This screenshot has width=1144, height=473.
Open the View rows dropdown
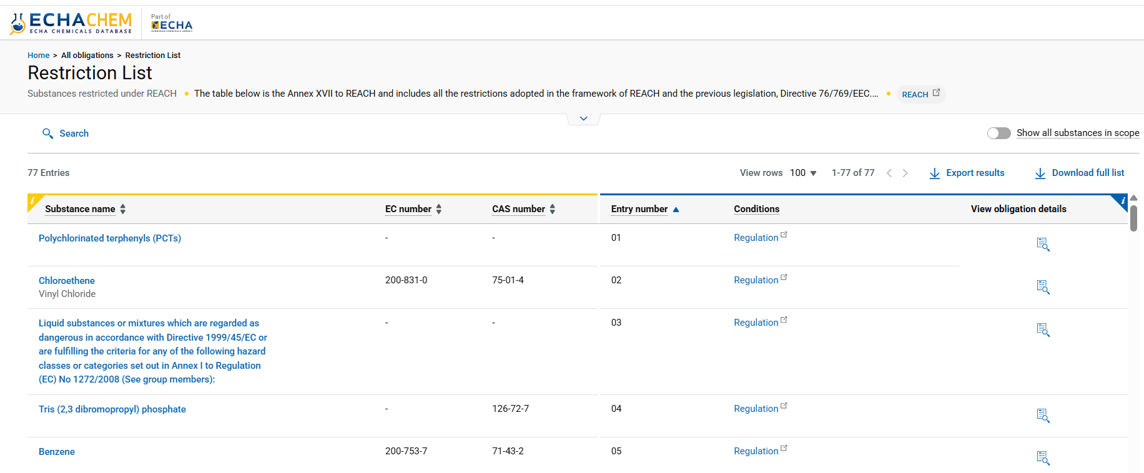pyautogui.click(x=803, y=173)
